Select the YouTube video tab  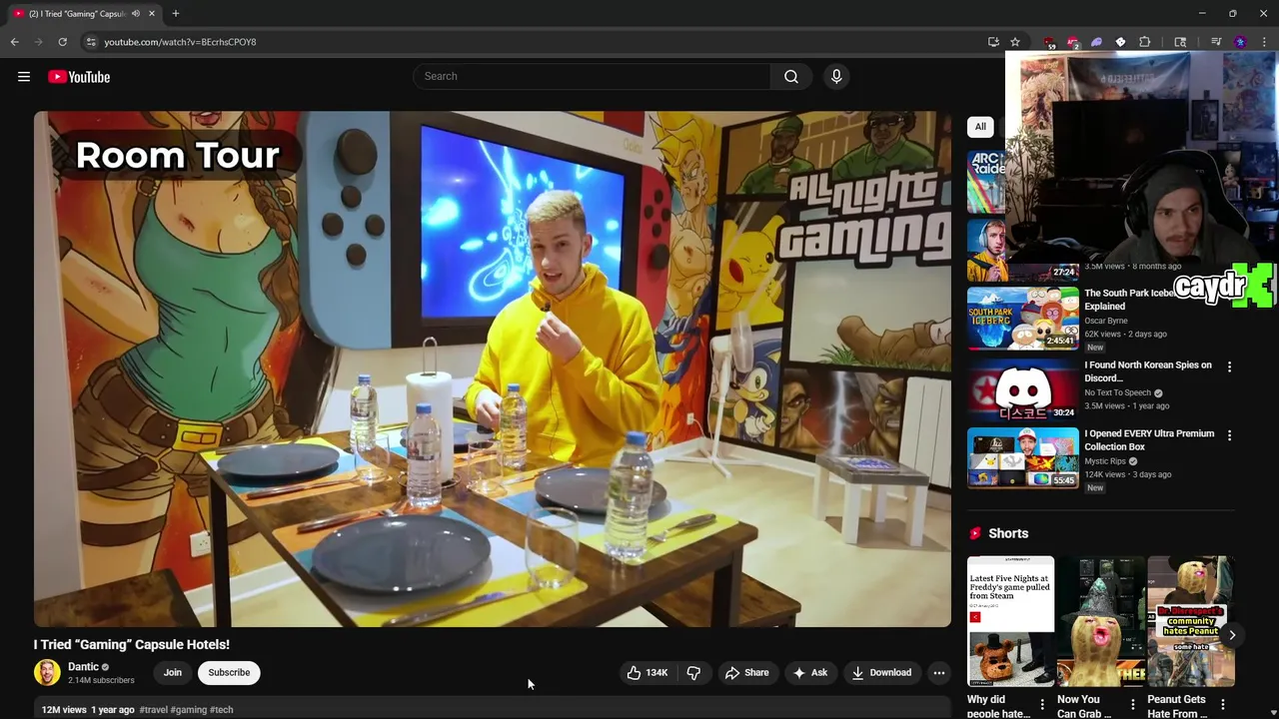84,14
